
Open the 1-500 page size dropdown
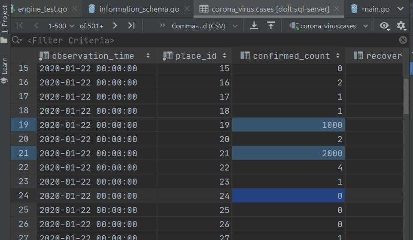point(61,26)
